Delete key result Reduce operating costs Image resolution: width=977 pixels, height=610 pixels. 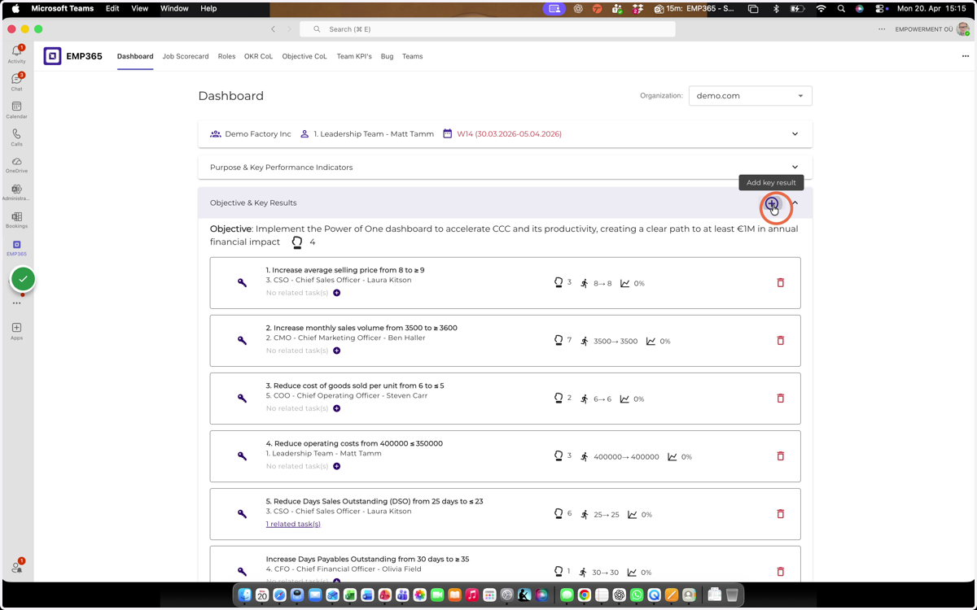coord(780,456)
